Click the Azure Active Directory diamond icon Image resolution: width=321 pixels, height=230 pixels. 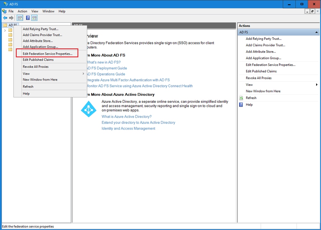(x=88, y=109)
